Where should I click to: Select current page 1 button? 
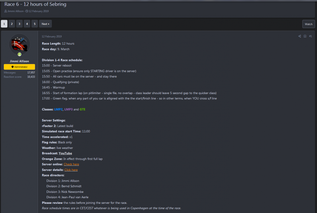click(x=4, y=24)
